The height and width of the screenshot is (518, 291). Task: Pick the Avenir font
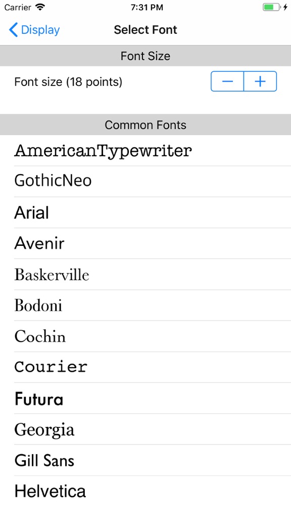145,243
